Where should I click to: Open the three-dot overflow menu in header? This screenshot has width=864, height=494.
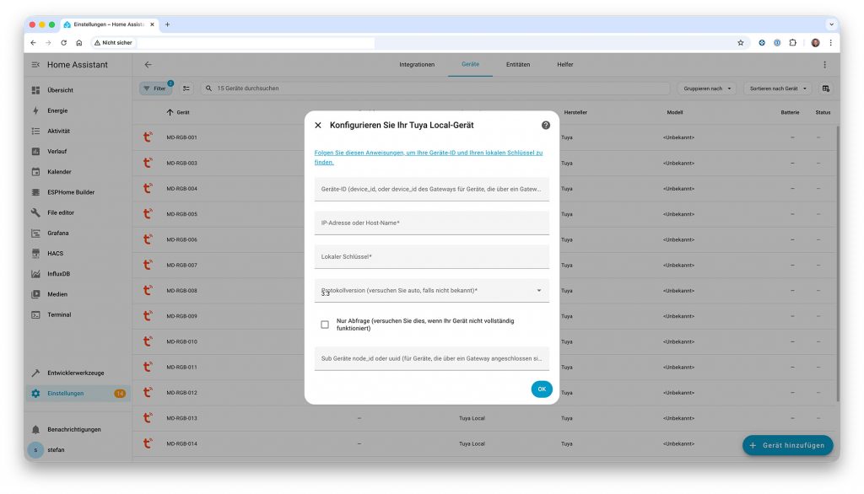824,65
